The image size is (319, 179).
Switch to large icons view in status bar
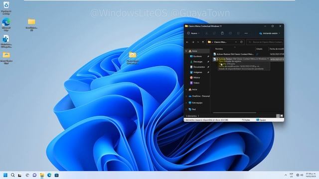pos(282,116)
